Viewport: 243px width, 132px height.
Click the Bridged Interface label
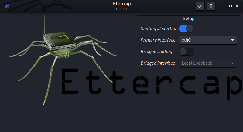point(158,63)
